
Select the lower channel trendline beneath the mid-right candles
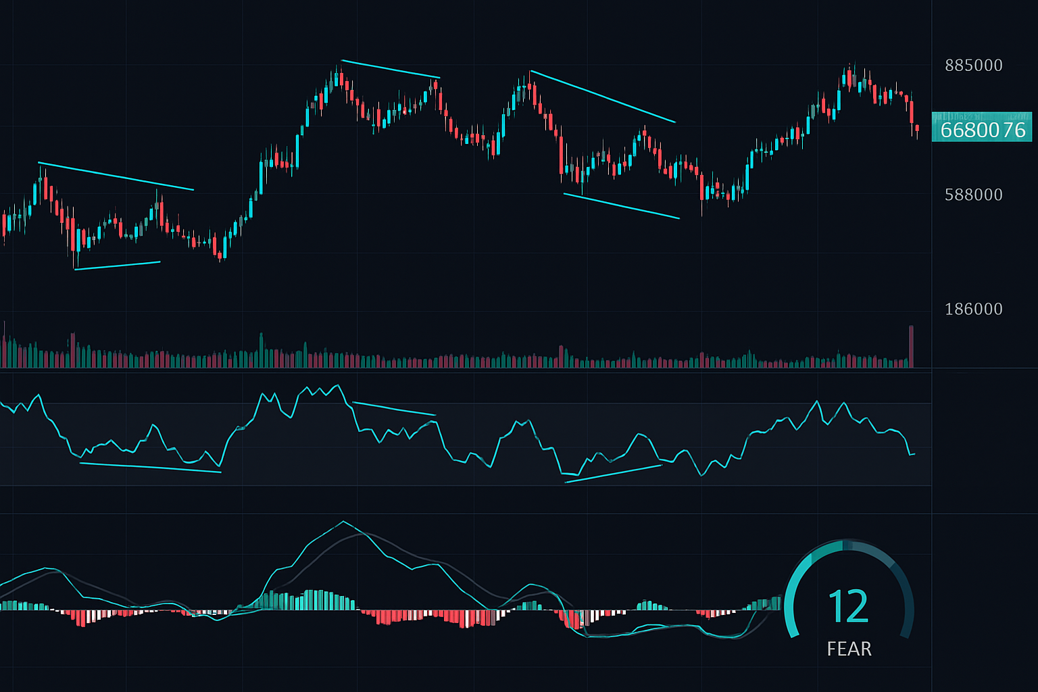(621, 206)
